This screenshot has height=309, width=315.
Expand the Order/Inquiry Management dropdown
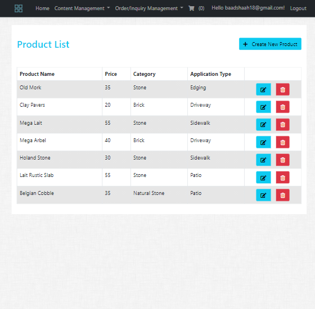(x=149, y=8)
